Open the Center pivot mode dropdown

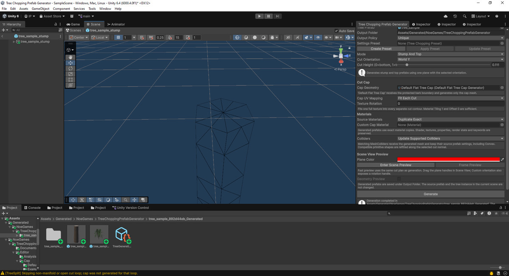78,37
